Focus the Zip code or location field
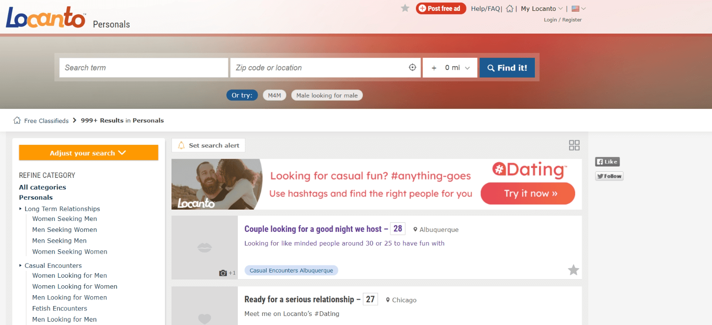 click(x=319, y=68)
